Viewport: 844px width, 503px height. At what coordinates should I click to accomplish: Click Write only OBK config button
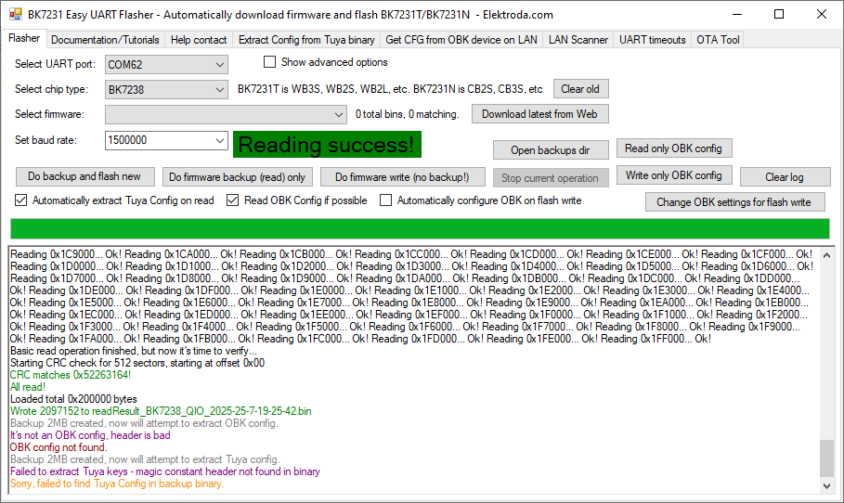pos(673,175)
